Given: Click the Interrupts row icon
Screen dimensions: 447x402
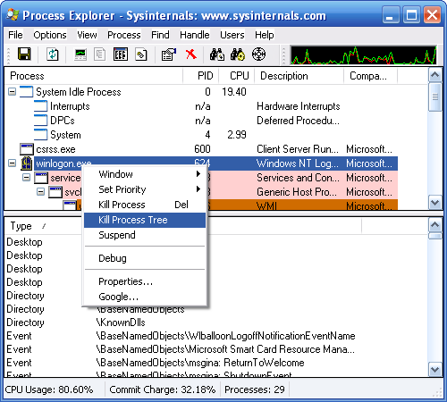Looking at the screenshot, I should click(40, 106).
